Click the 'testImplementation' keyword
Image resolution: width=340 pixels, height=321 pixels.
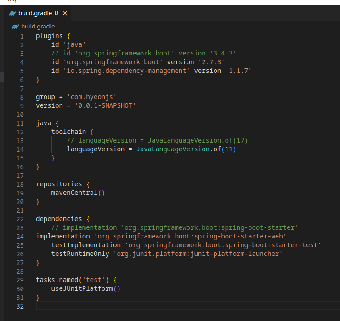click(86, 245)
